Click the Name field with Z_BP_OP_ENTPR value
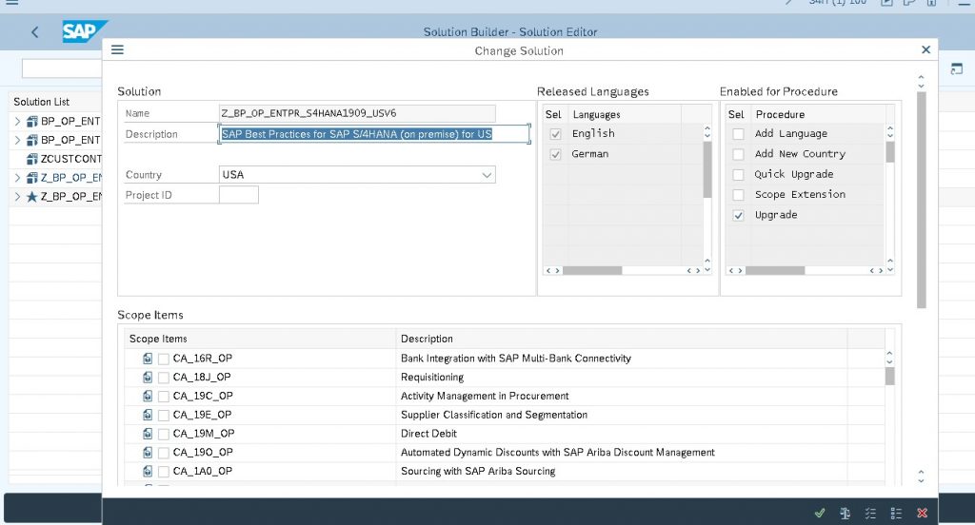 (x=358, y=113)
